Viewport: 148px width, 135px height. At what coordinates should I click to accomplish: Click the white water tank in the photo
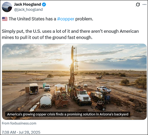pos(46,100)
